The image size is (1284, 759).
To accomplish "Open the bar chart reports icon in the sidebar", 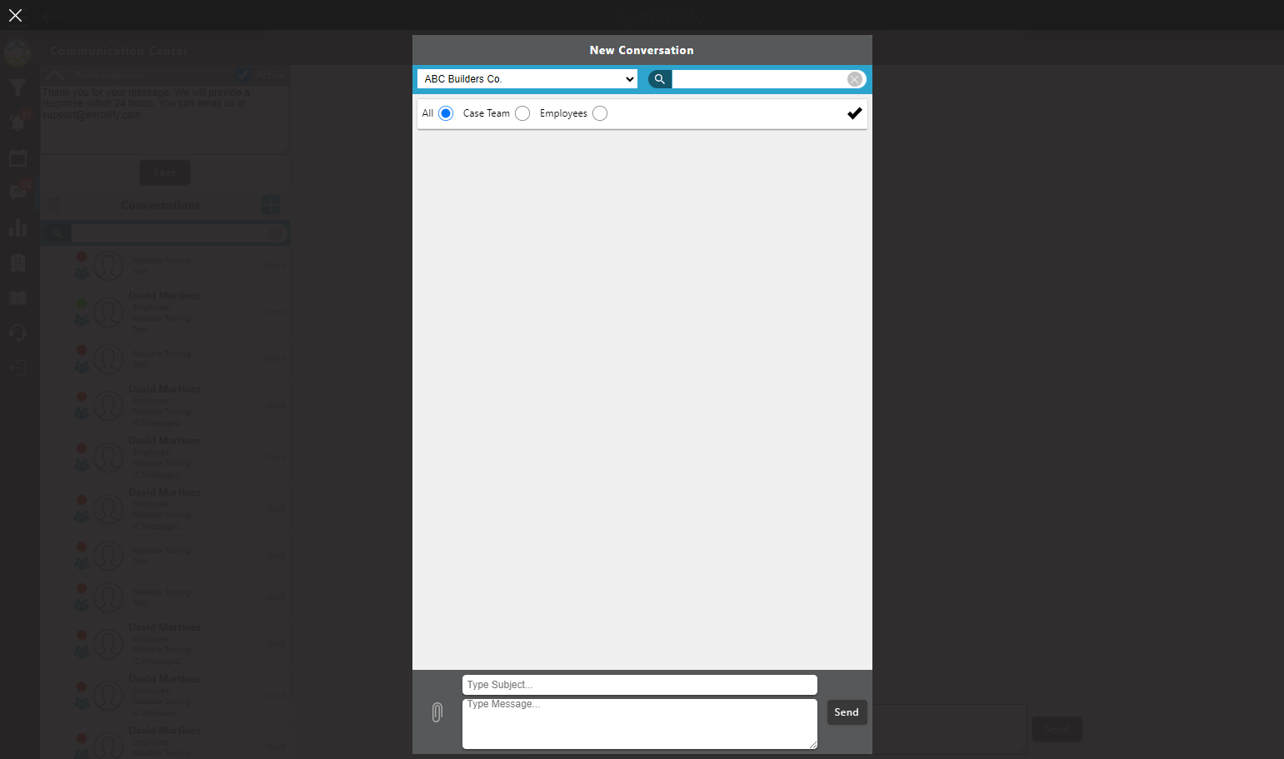I will [x=17, y=227].
